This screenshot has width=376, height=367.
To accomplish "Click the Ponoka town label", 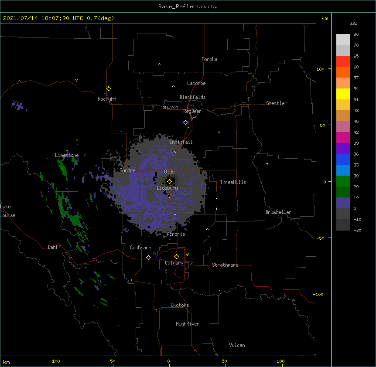I will (209, 59).
